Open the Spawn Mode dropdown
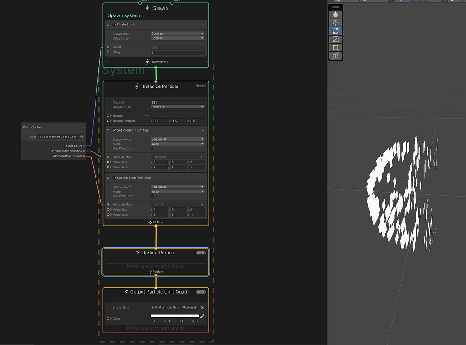This screenshot has width=466, height=345. pyautogui.click(x=177, y=33)
